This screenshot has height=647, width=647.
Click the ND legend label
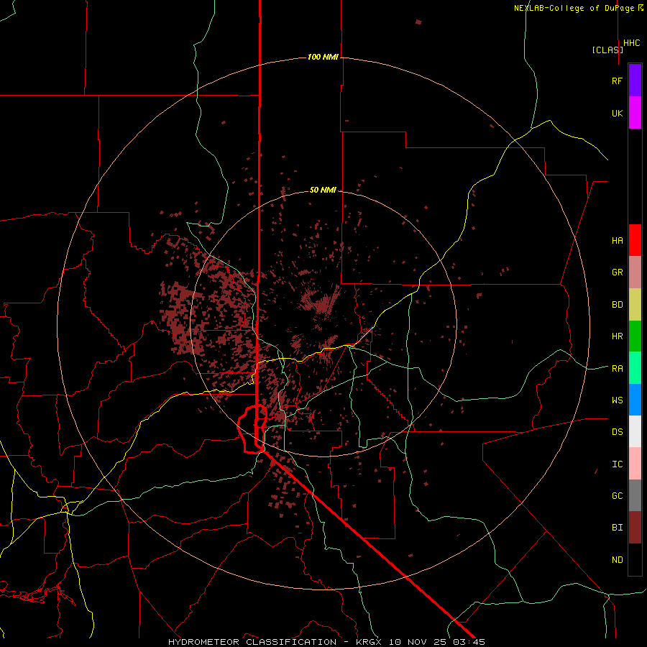click(617, 560)
